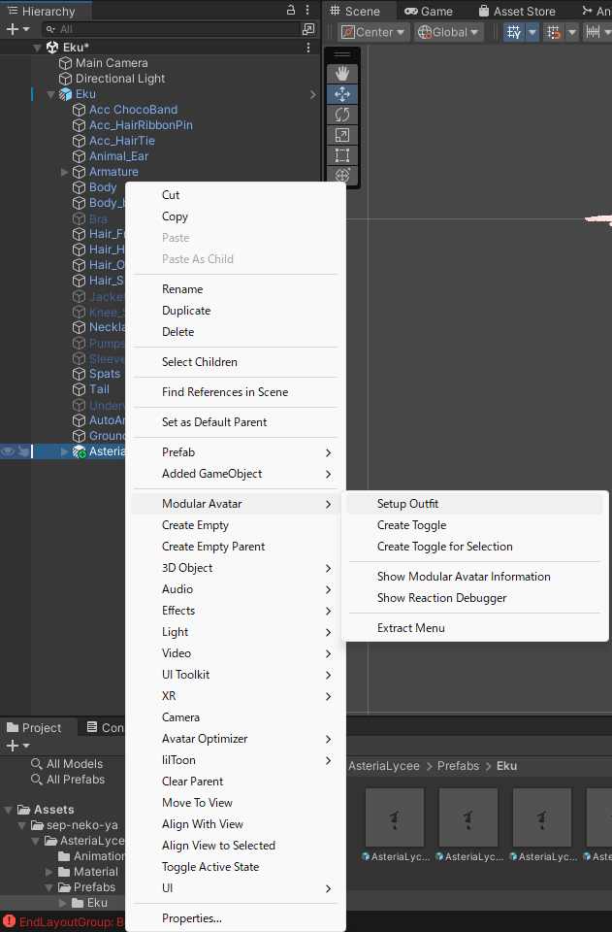Toggle scene picking hand for Asteria object
Screen dimensions: 612x932
pyautogui.click(x=22, y=451)
